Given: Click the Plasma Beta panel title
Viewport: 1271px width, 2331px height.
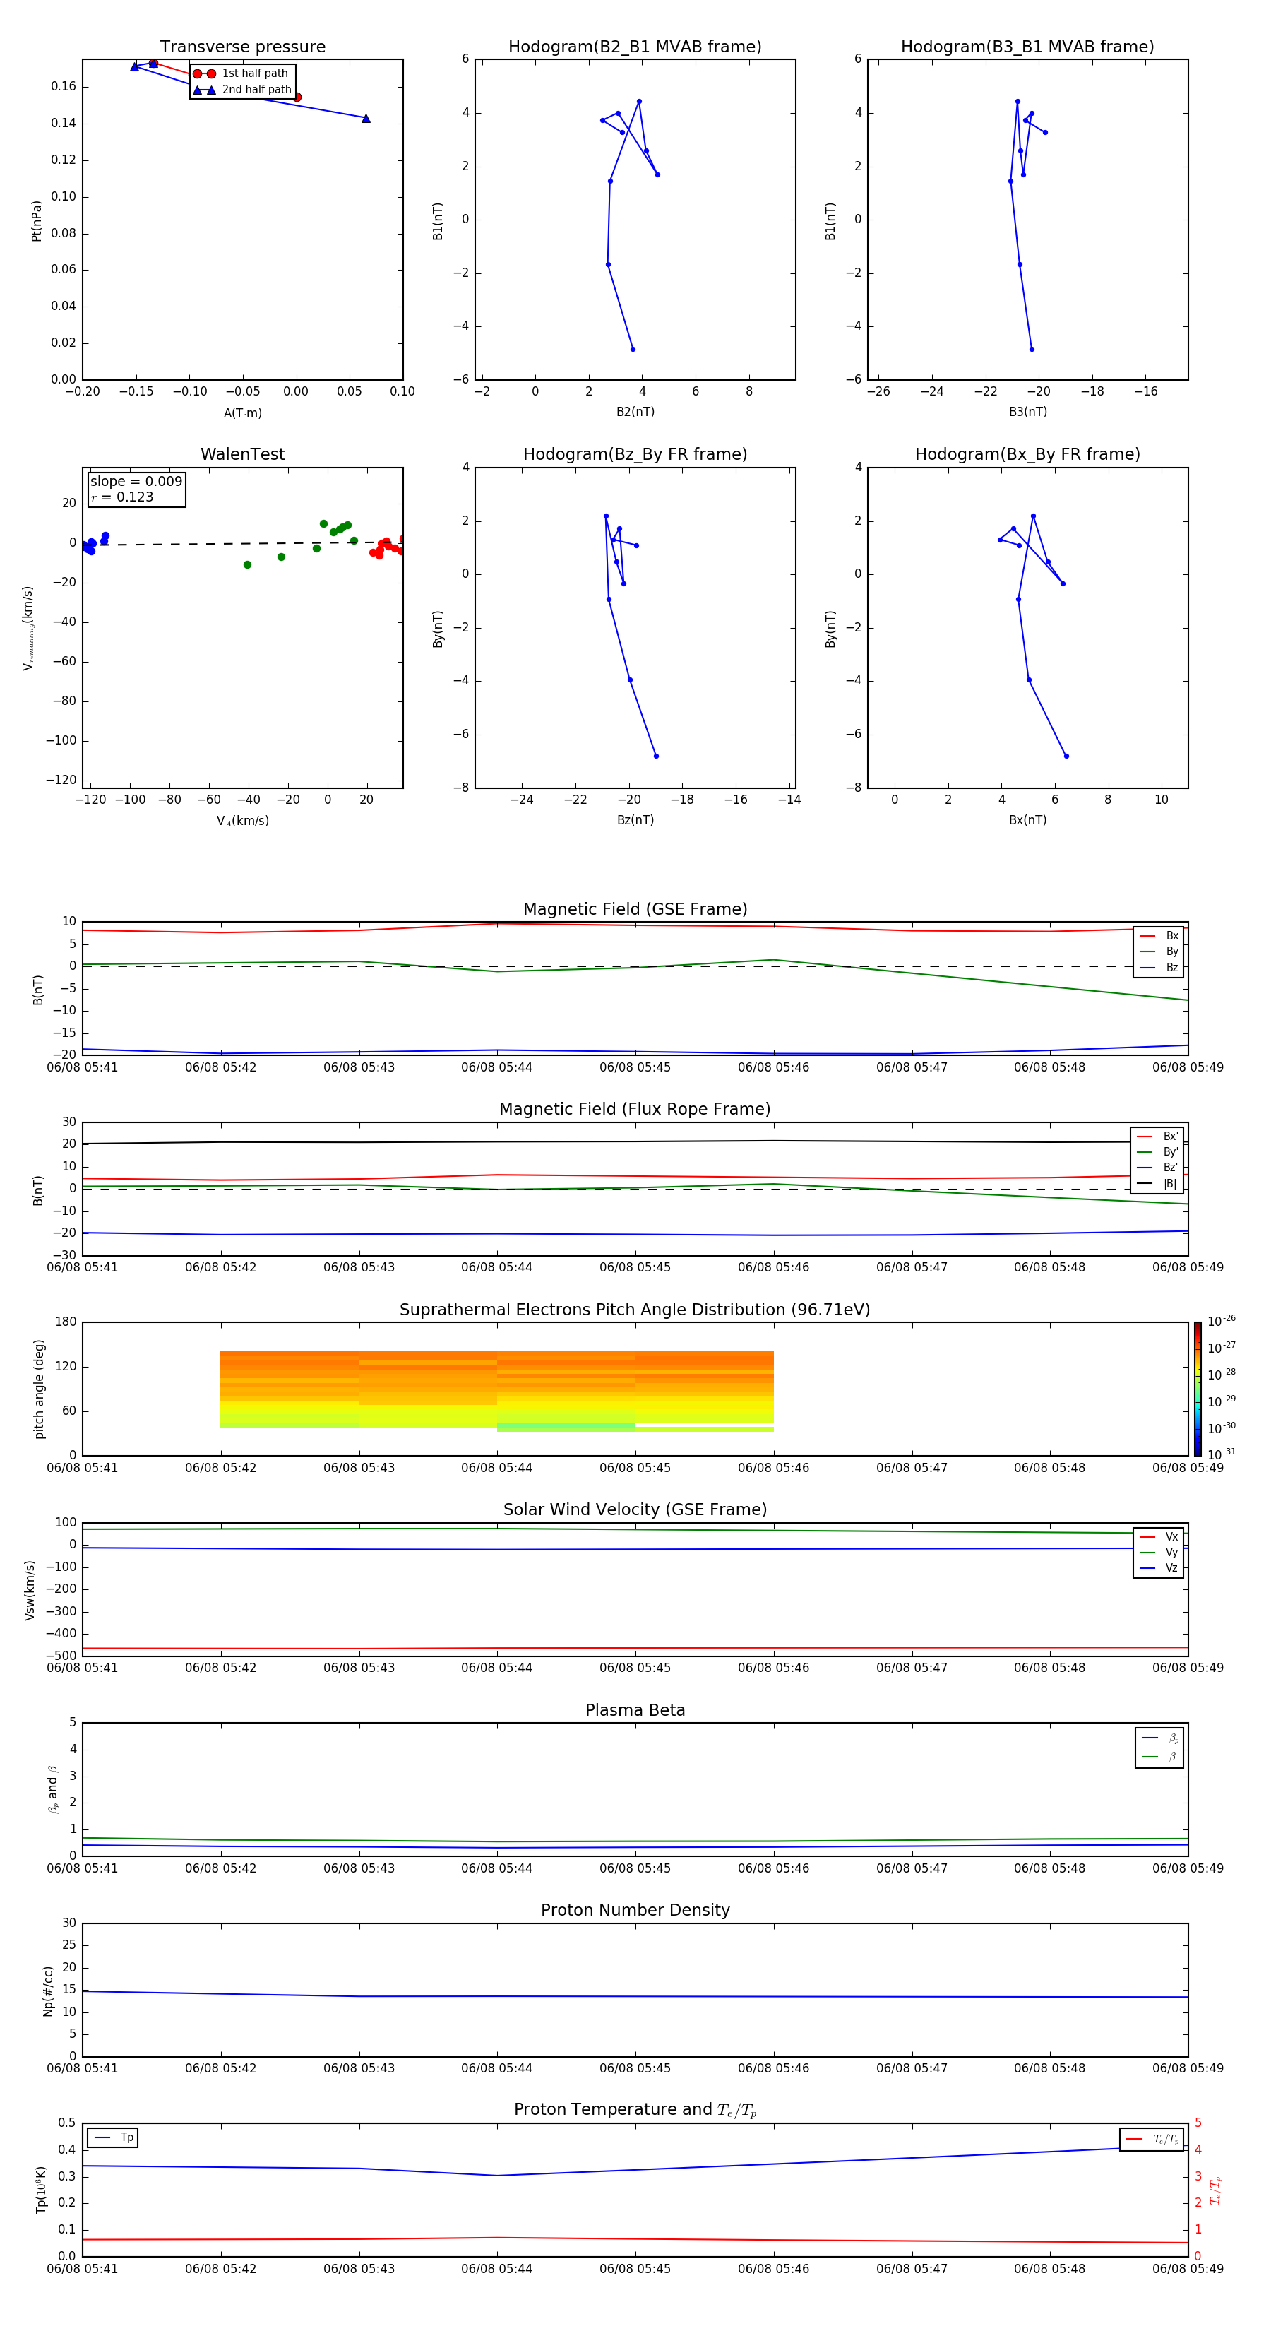Looking at the screenshot, I should point(635,1710).
